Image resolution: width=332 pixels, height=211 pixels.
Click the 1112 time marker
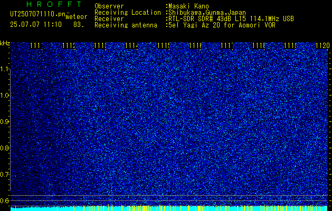click(x=69, y=45)
